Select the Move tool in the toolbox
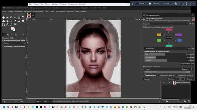The width and height of the screenshot is (197, 110). pos(3,18)
